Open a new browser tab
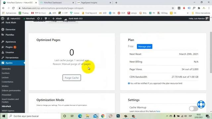This screenshot has width=212, height=119. point(116,3)
